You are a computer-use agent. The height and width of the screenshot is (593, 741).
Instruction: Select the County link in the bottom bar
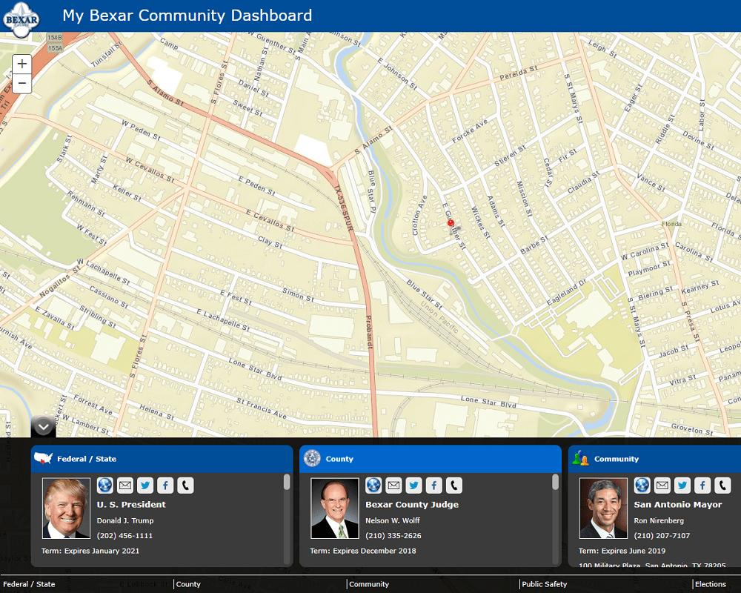tap(188, 584)
